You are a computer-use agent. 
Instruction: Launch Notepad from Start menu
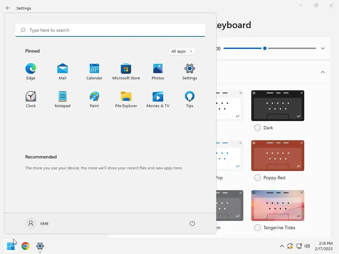(x=63, y=99)
